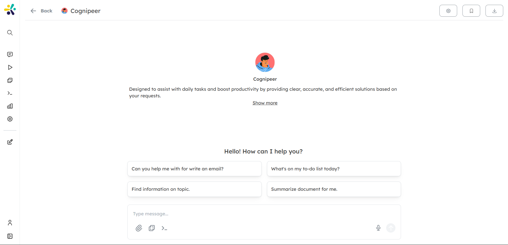Toggle the screenshot capture icon in message bar
This screenshot has height=245, width=508.
(151, 228)
